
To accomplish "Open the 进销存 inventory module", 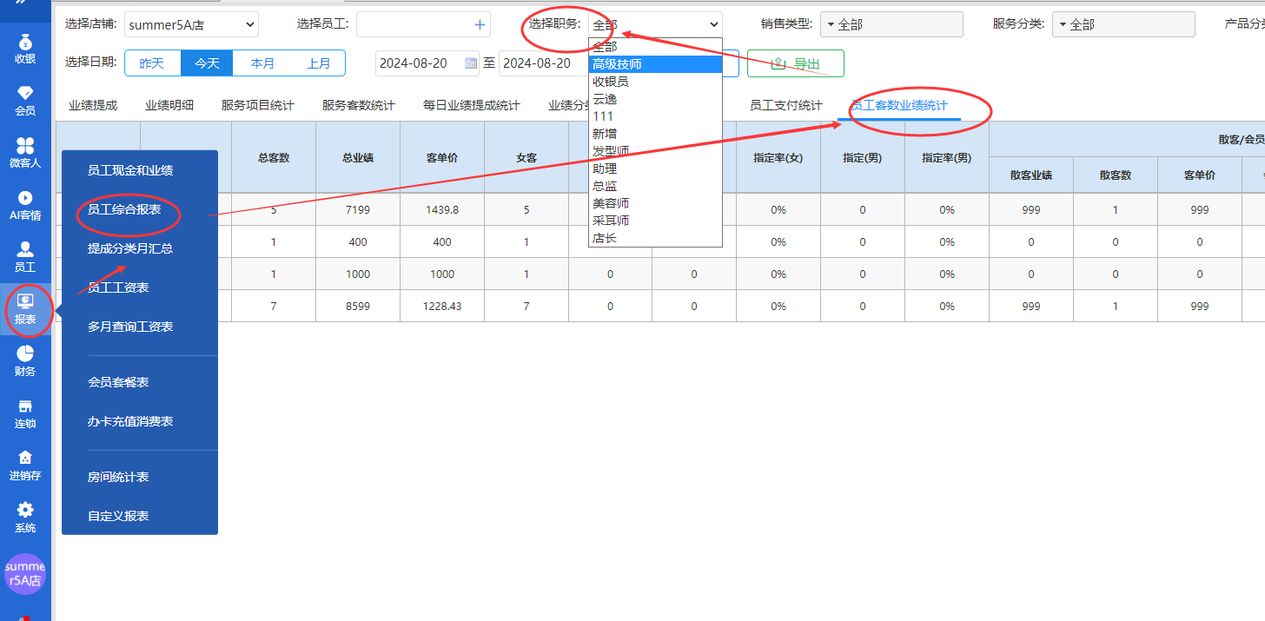I will click(25, 466).
